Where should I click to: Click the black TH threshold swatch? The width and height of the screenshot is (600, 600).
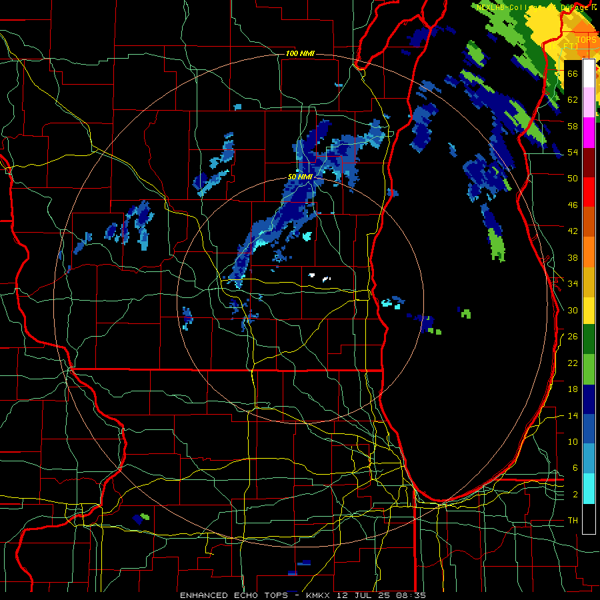589,519
